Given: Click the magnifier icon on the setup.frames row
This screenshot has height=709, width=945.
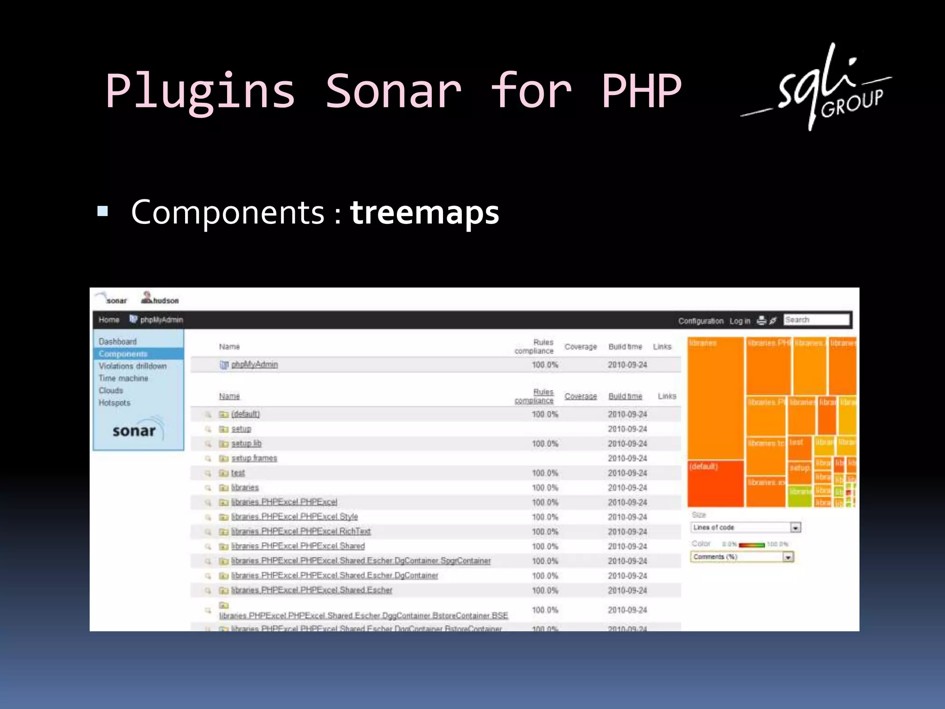Looking at the screenshot, I should (x=209, y=458).
